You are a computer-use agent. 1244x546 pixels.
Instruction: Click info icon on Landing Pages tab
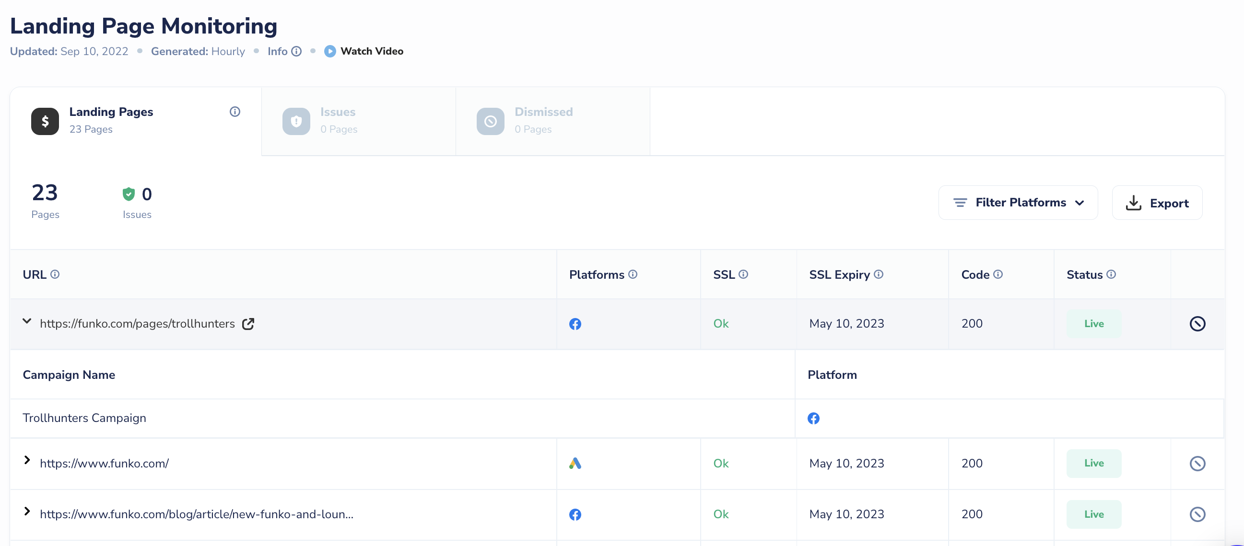click(235, 112)
